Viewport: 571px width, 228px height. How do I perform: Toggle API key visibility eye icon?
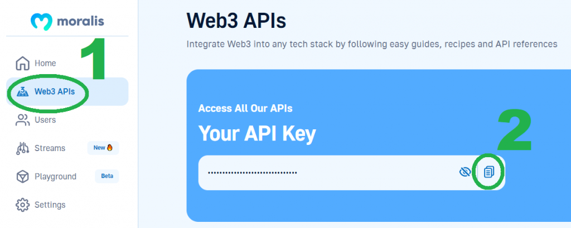click(x=465, y=172)
